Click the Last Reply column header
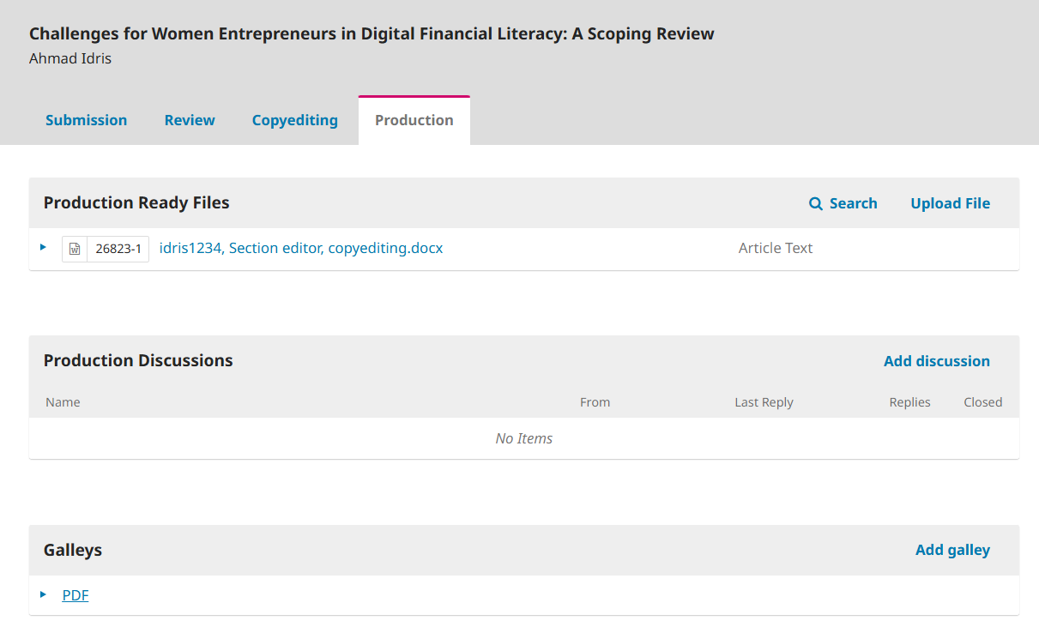This screenshot has height=639, width=1039. click(764, 402)
